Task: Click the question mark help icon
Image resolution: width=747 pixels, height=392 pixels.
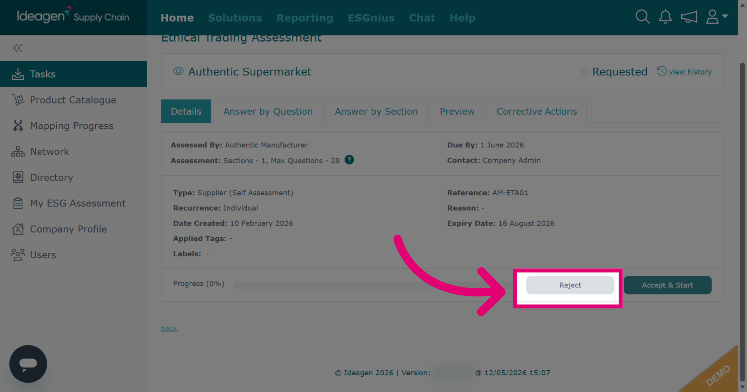Action: pos(349,160)
